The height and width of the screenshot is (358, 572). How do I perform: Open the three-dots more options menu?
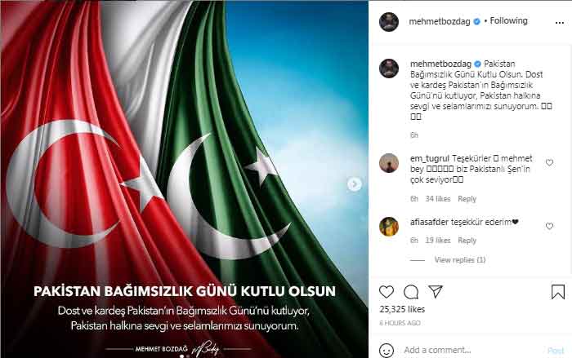click(x=560, y=23)
